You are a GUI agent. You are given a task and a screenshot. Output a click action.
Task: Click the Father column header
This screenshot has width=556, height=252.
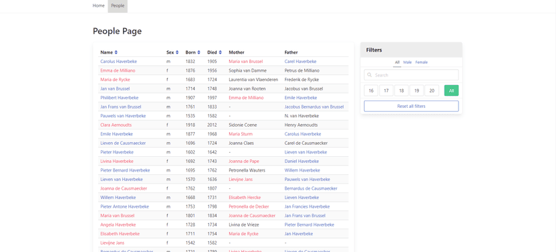[291, 52]
